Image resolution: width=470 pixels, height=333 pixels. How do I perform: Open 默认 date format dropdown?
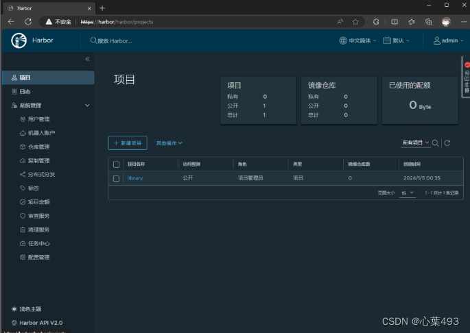[396, 40]
